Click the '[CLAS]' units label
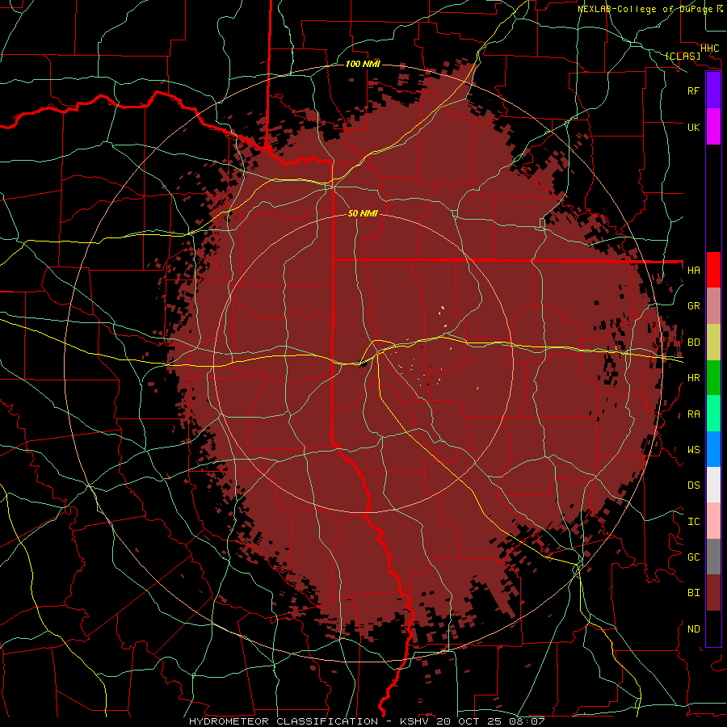 coord(683,56)
